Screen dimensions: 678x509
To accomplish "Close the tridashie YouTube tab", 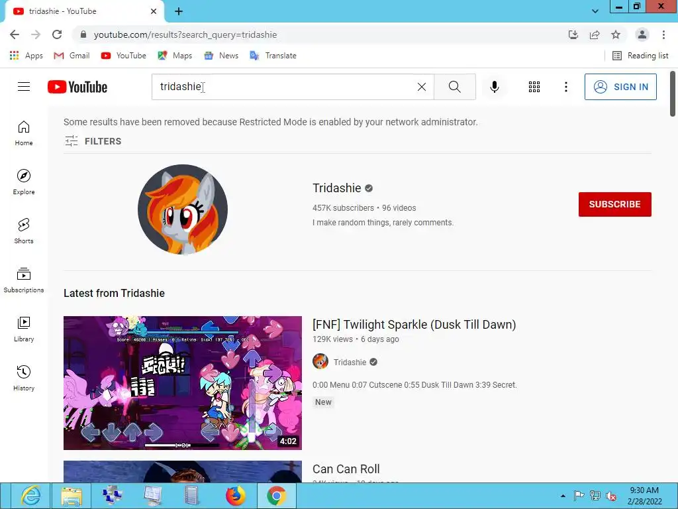I will tap(154, 11).
